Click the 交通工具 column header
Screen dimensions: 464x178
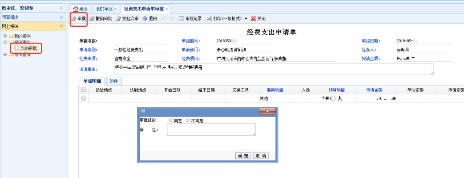[x=241, y=90]
